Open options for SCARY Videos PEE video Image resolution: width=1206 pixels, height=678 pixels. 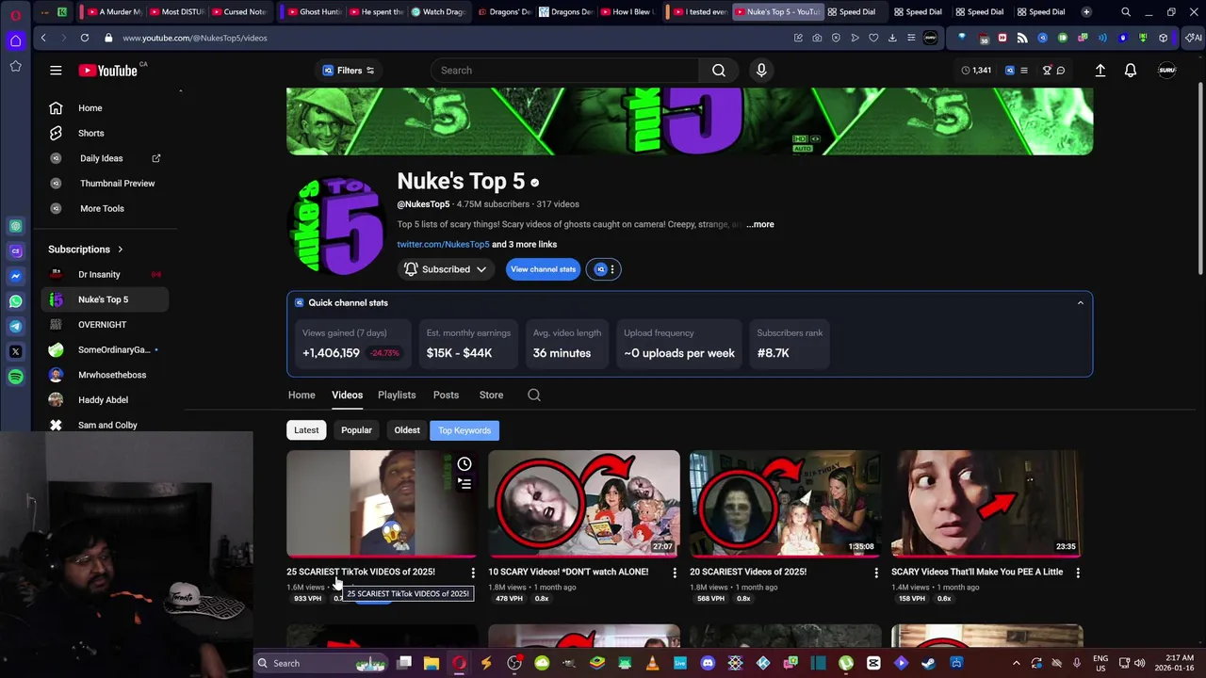tap(1078, 573)
